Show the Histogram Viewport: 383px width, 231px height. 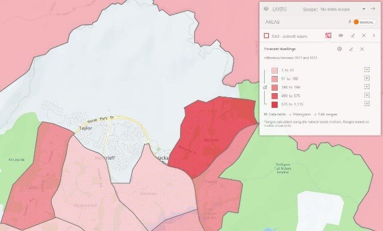(x=300, y=114)
